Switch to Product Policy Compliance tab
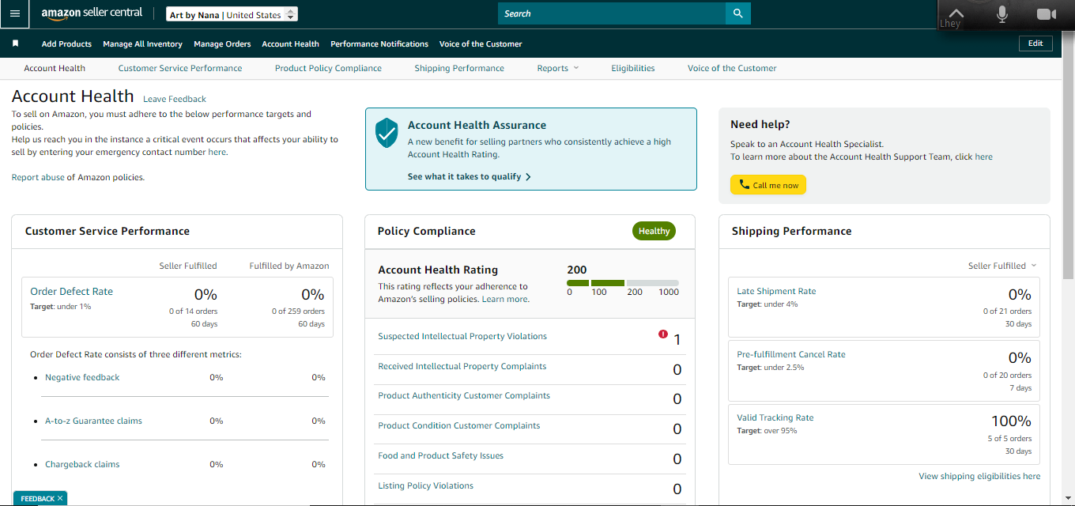Screen dimensions: 1075x506 click(328, 68)
